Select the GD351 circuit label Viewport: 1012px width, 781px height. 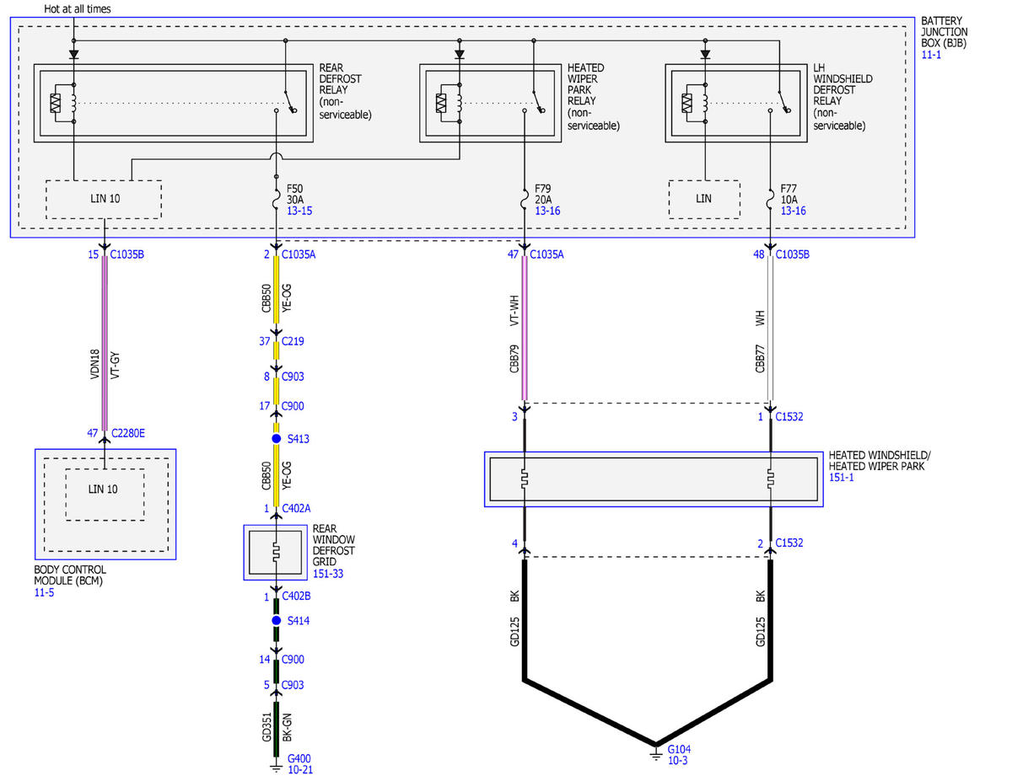pos(266,726)
